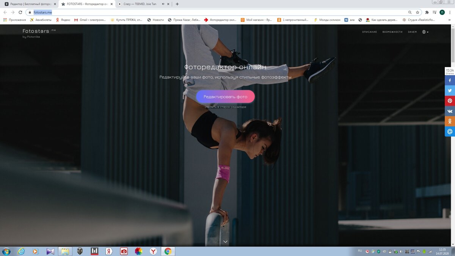Open the Приложения apps shortcut

15,20
